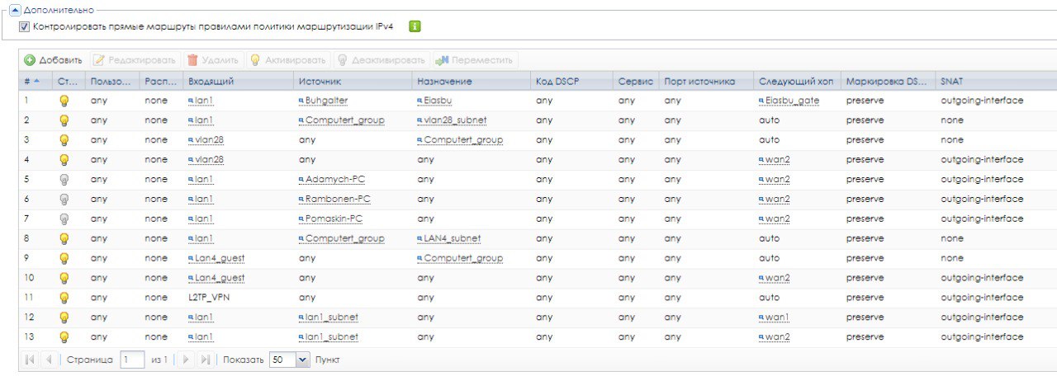Toggle status bulb of rule 13
Screen dimensions: 1057x376
(64, 337)
